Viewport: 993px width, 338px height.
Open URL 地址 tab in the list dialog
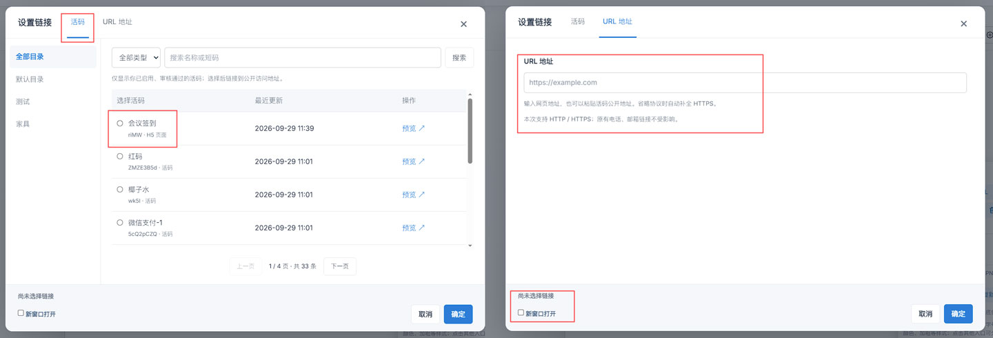tap(117, 22)
